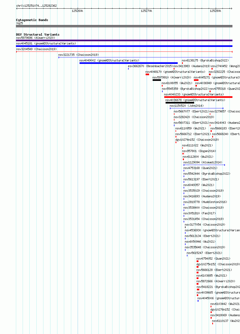Open the dgv10275n152 (Chaisson2019) variant
Image resolution: width=240 pixels, height=334 pixels.
(x=218, y=264)
